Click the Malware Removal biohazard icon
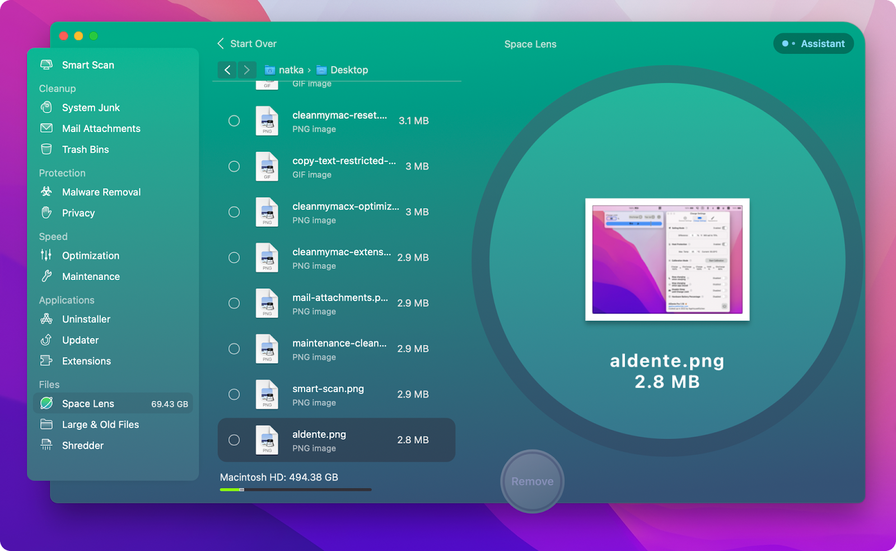This screenshot has height=551, width=896. coord(46,192)
